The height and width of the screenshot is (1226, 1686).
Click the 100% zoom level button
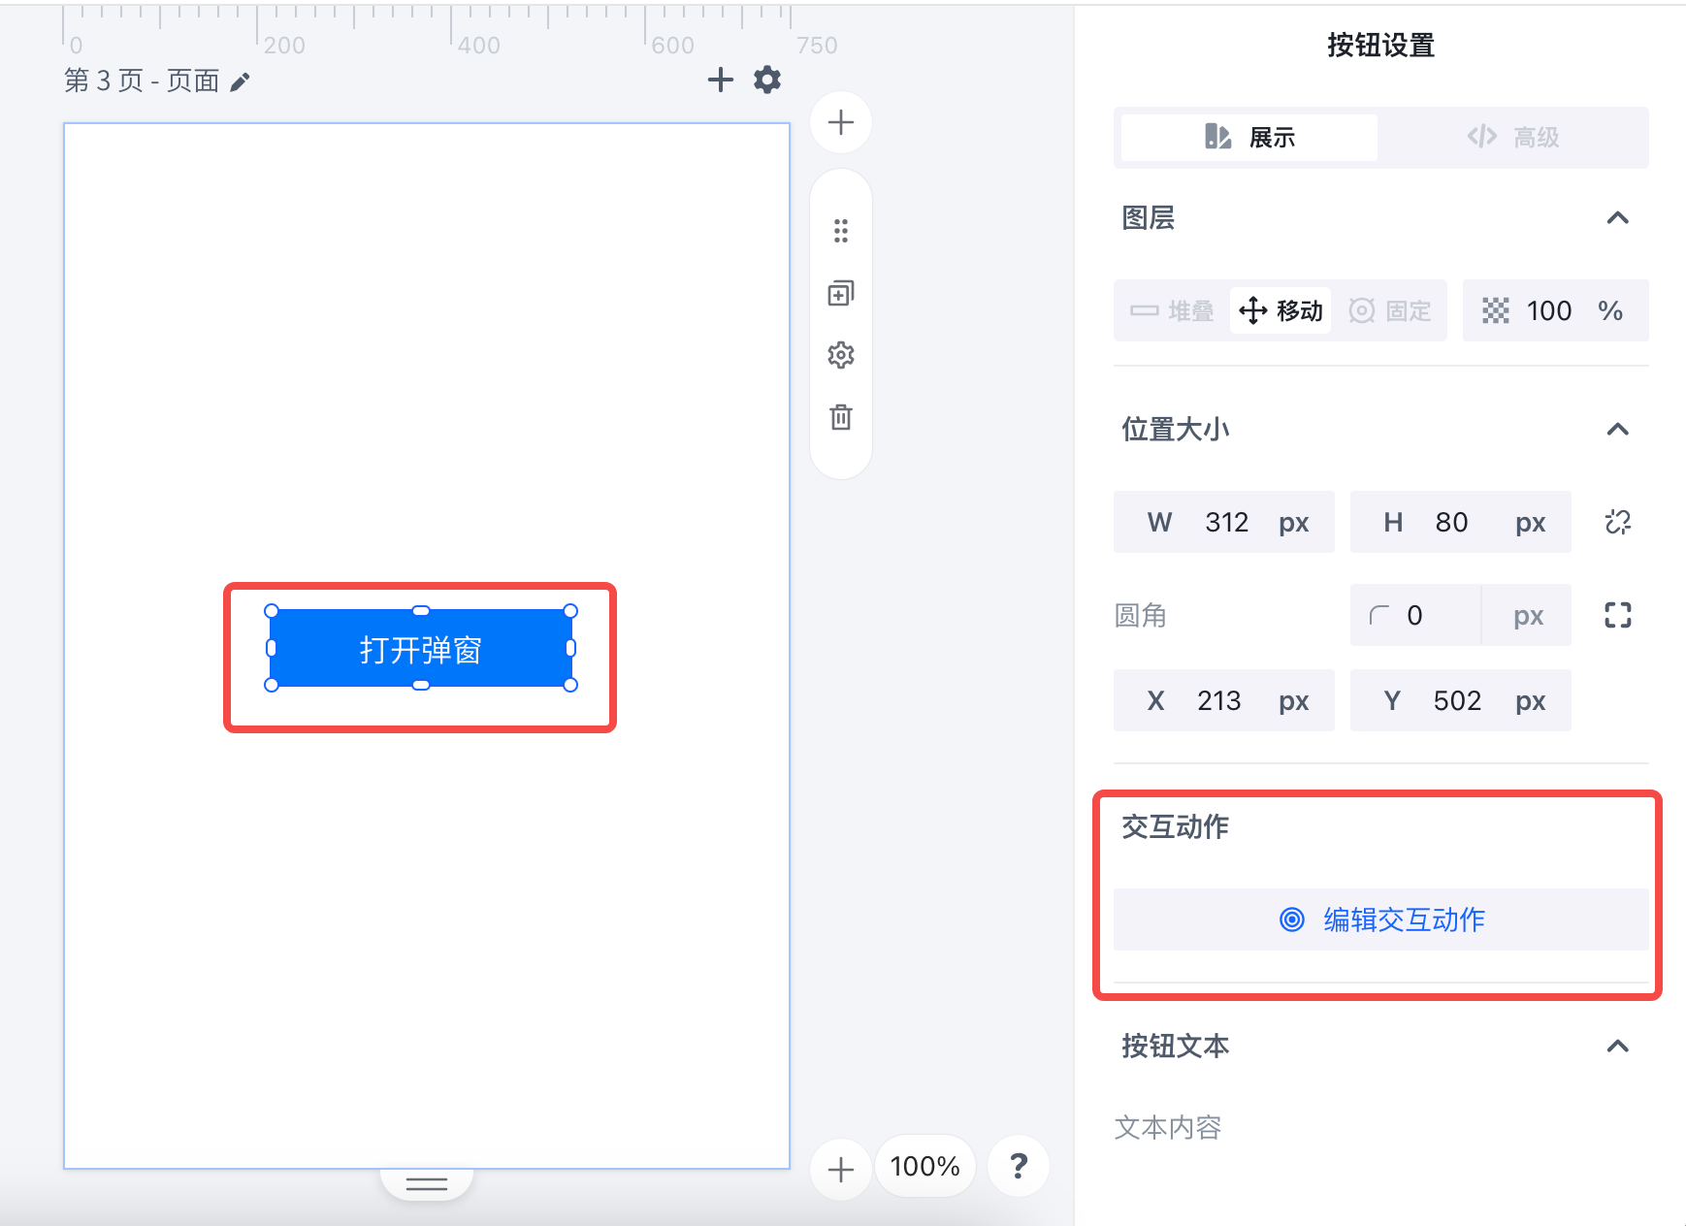925,1166
